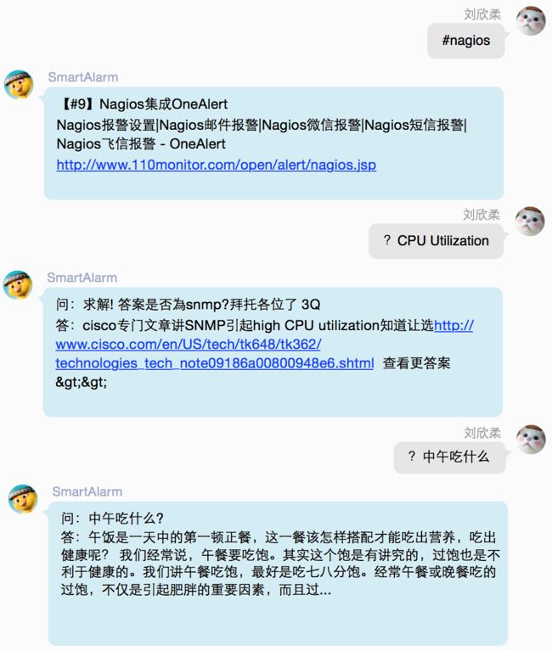Click 刘欣柔's avatar beside the CPU Utilization message
The image size is (552, 651).
click(x=530, y=222)
